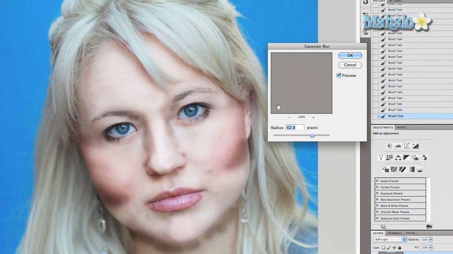Confirm Gaussian Blur with OK
This screenshot has width=453, height=254.
[x=350, y=55]
